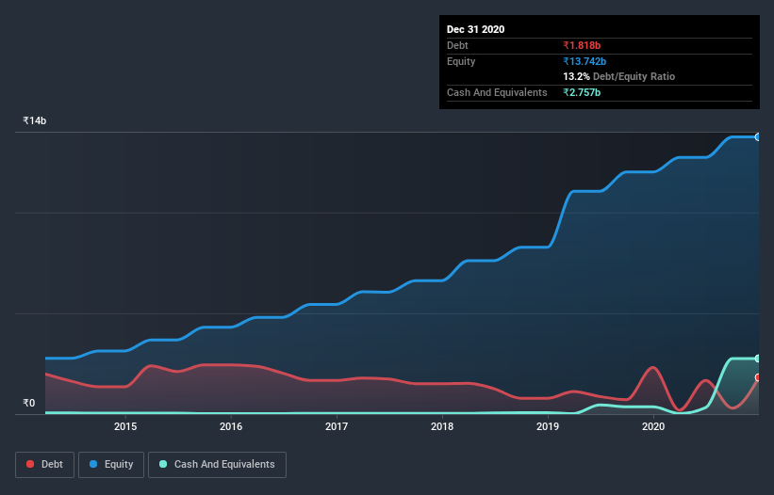Click the ₹13.742b equity value
Viewport: 774px width, 495px height.
[585, 61]
